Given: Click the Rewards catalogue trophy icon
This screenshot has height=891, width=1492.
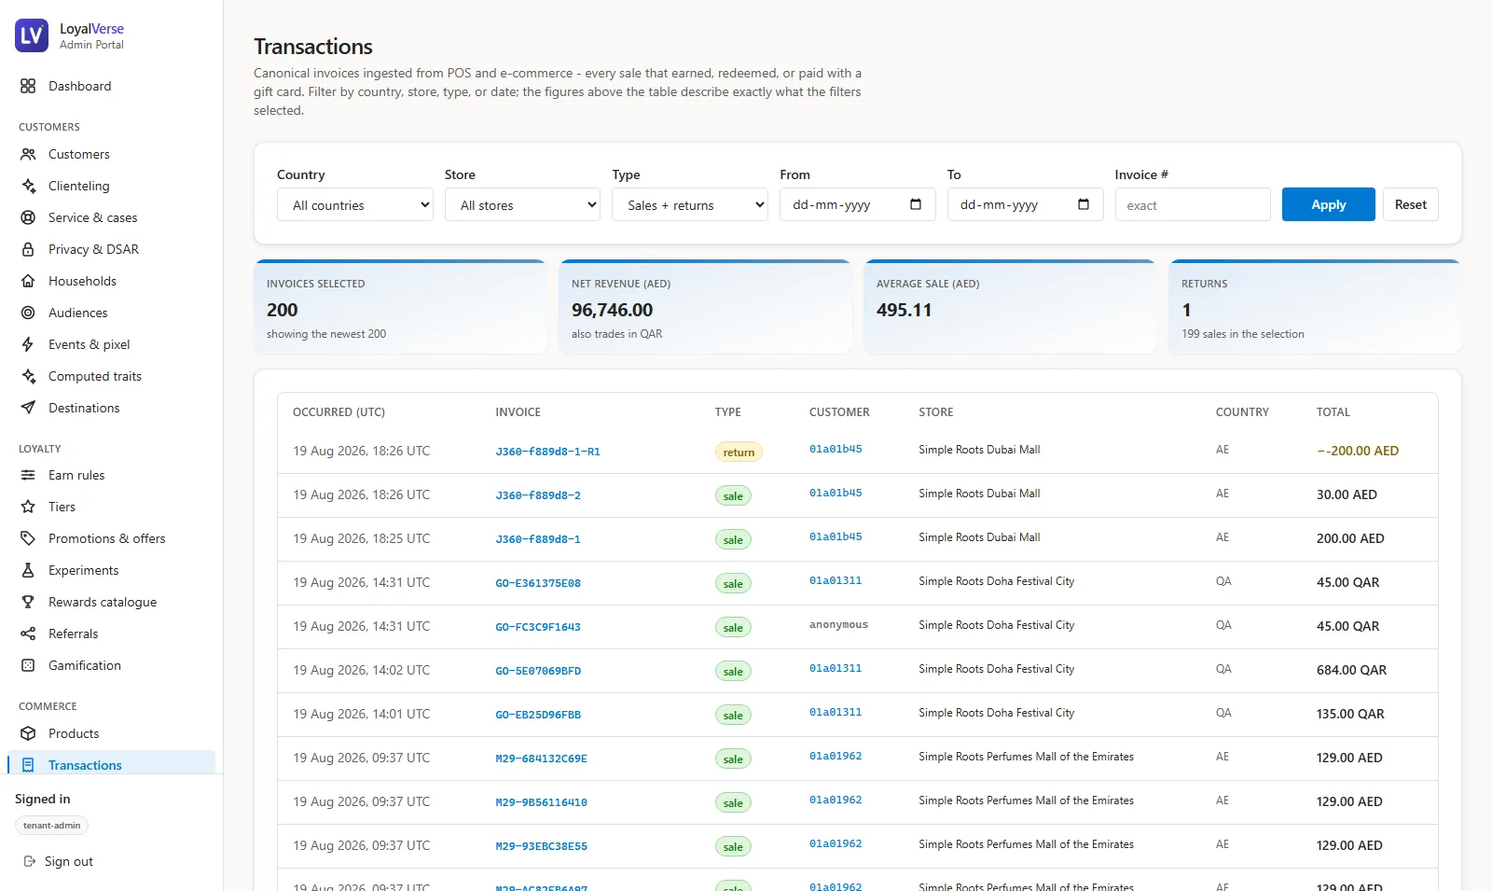Looking at the screenshot, I should [28, 602].
